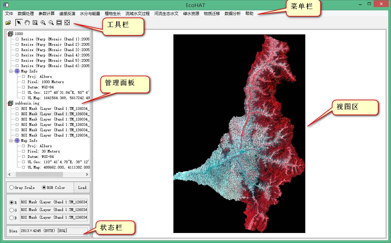Viewport: 391px width, 243px height.
Task: Check the Resize Band 3 layer checkbox
Action: 17,50
